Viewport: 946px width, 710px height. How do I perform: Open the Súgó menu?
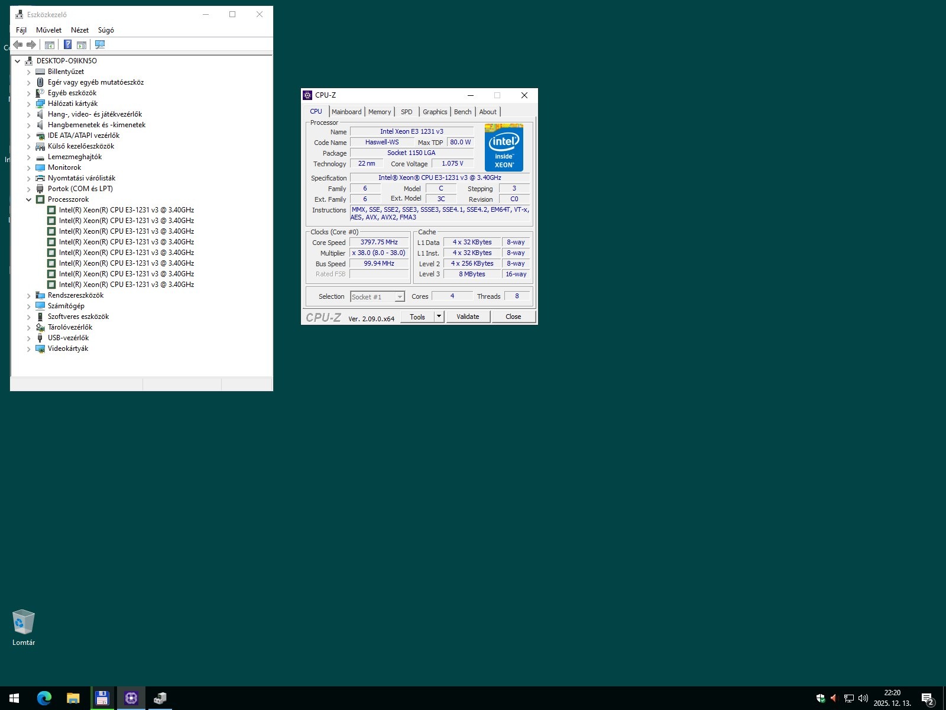tap(106, 30)
